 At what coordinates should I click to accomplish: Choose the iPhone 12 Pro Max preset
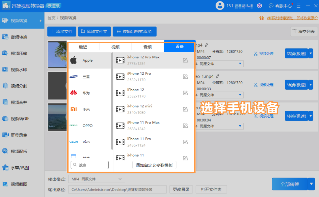pos(153,60)
